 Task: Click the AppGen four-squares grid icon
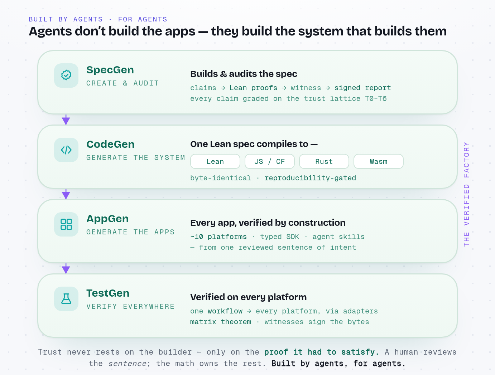click(66, 224)
